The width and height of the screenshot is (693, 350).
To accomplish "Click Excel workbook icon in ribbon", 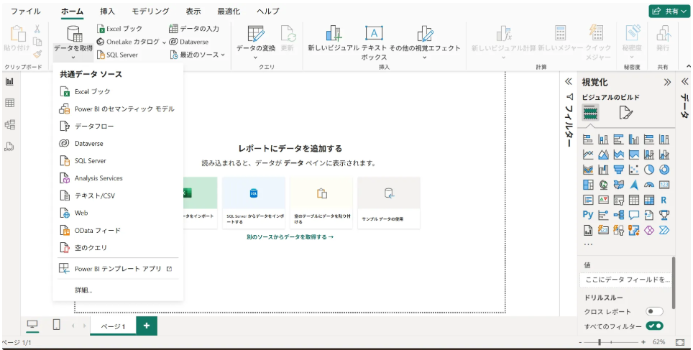I will [101, 29].
